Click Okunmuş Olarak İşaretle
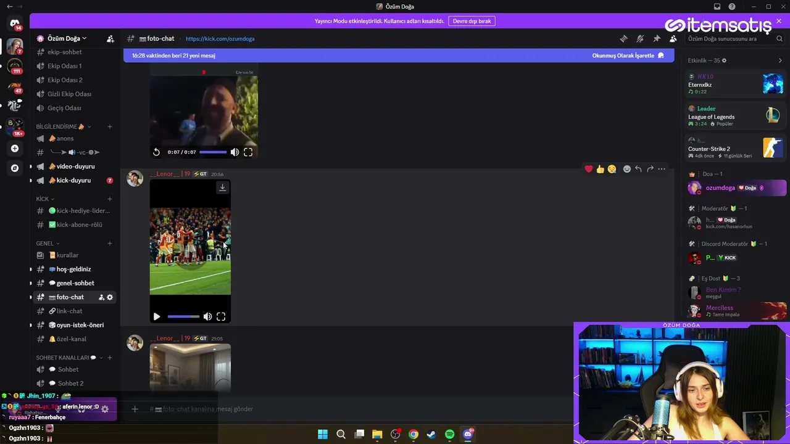This screenshot has width=790, height=444. coord(628,55)
